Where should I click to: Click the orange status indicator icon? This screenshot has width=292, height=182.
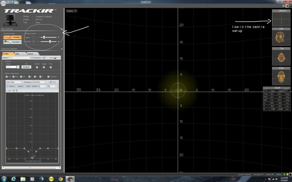[287, 175]
